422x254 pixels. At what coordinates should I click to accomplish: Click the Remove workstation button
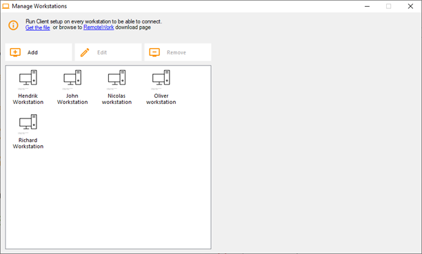[178, 52]
